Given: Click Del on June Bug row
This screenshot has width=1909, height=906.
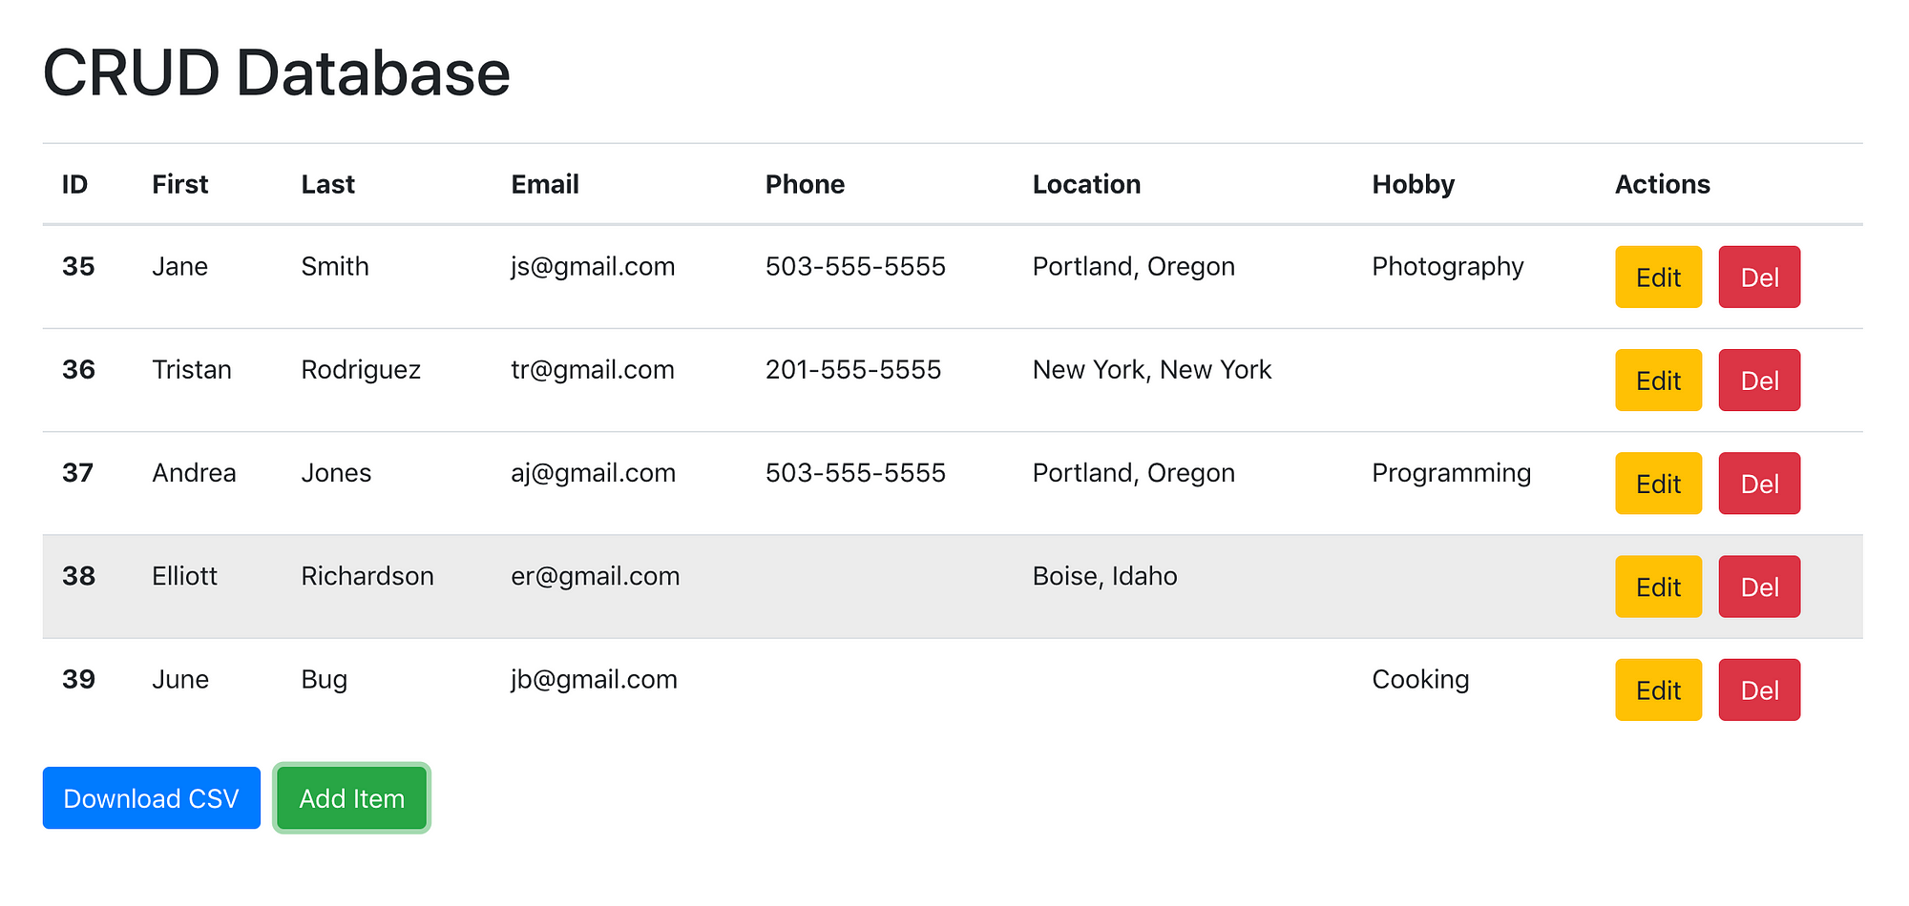Looking at the screenshot, I should click(x=1759, y=690).
